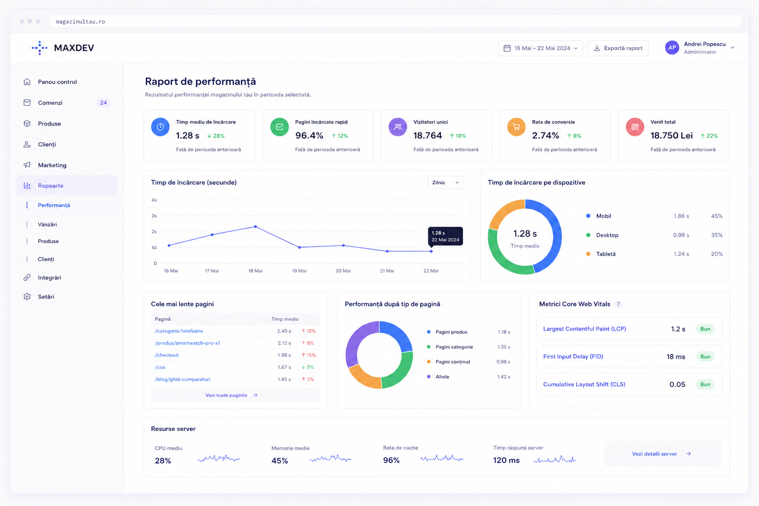Click the green Desktop legend dot

pyautogui.click(x=588, y=235)
